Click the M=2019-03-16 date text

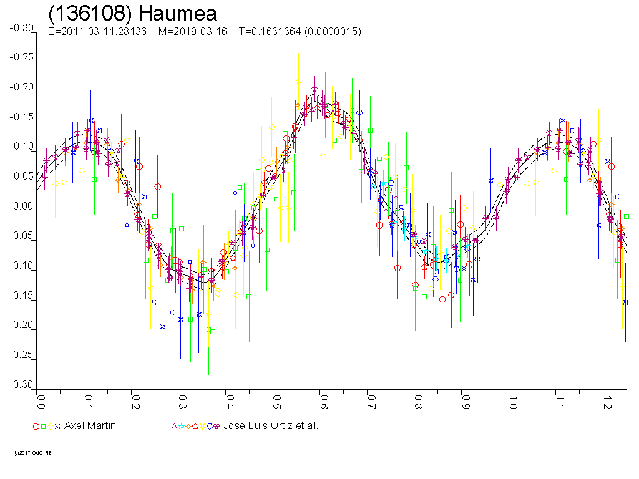point(193,32)
